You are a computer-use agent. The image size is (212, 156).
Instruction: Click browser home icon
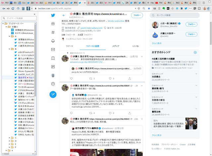[x=18, y=9]
